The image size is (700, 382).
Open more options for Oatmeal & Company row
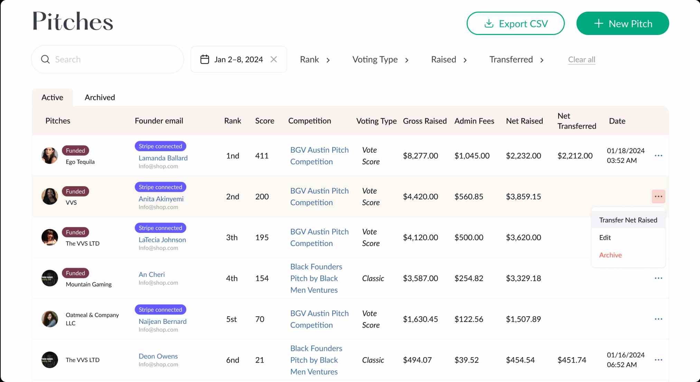[x=658, y=319]
